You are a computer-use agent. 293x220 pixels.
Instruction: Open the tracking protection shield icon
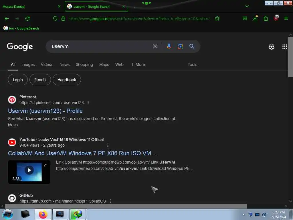(x=55, y=18)
